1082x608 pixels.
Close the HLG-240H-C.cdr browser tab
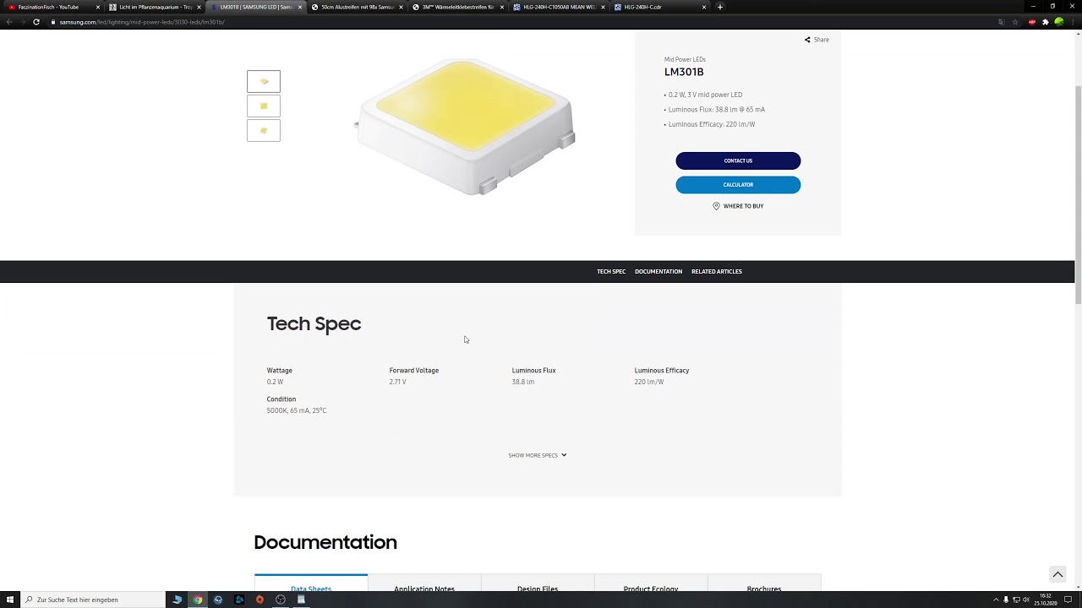click(703, 7)
